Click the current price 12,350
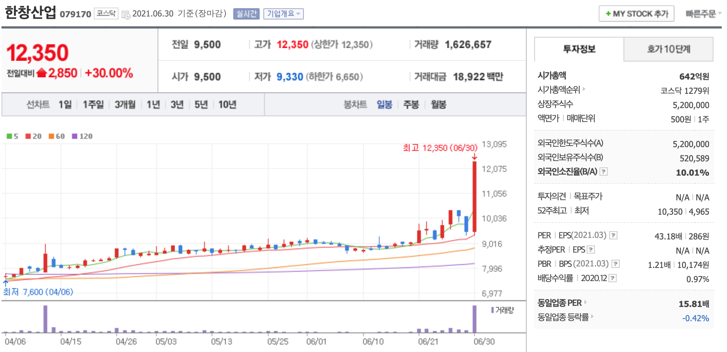Image resolution: width=727 pixels, height=352 pixels. pyautogui.click(x=38, y=53)
